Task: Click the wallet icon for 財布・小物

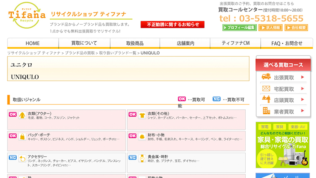Action: tap(142, 137)
